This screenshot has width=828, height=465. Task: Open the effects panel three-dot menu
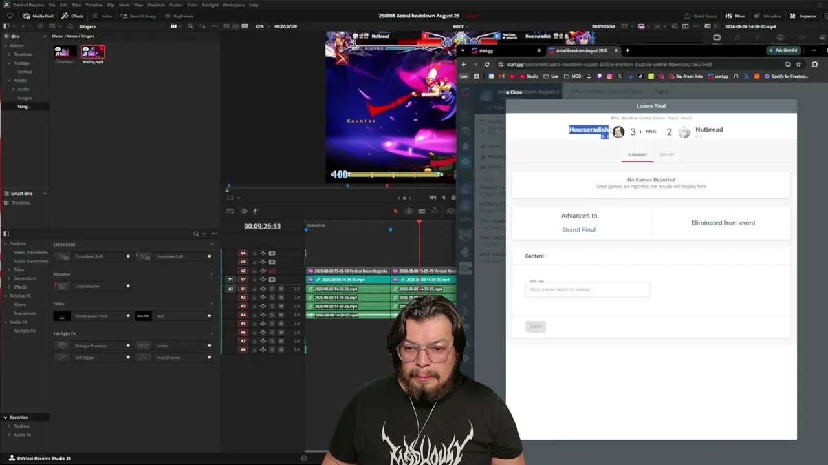pyautogui.click(x=214, y=234)
